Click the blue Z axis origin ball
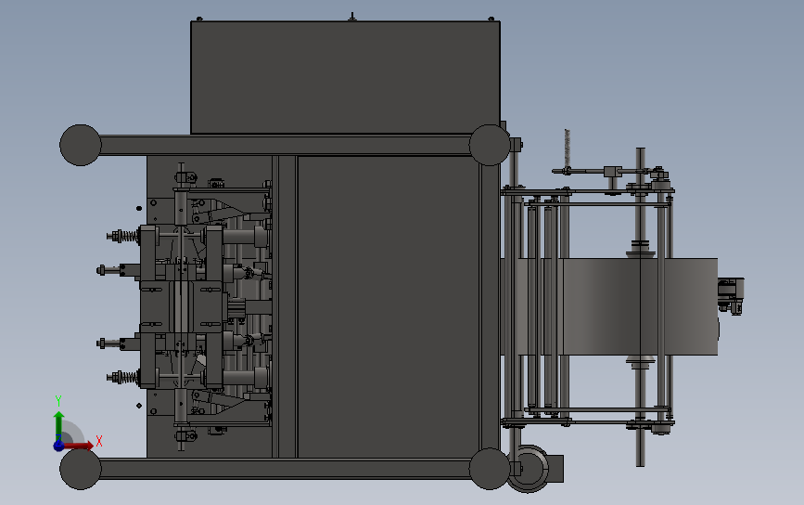This screenshot has width=804, height=505. point(59,446)
